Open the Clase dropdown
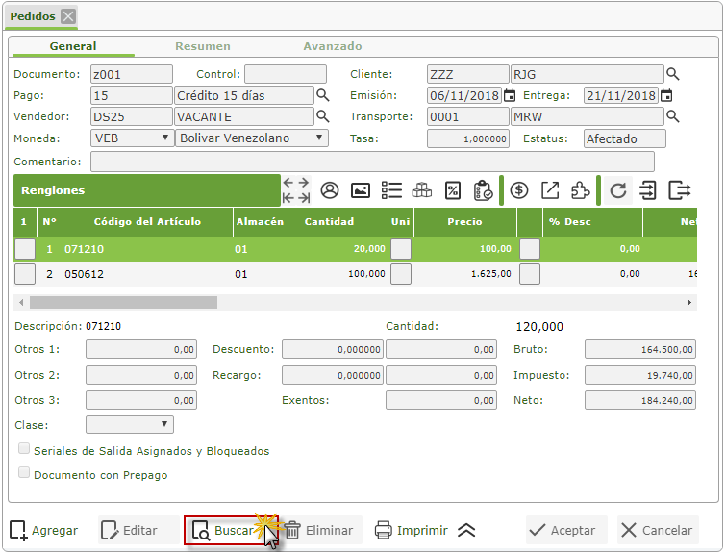This screenshot has height=552, width=726. [130, 424]
